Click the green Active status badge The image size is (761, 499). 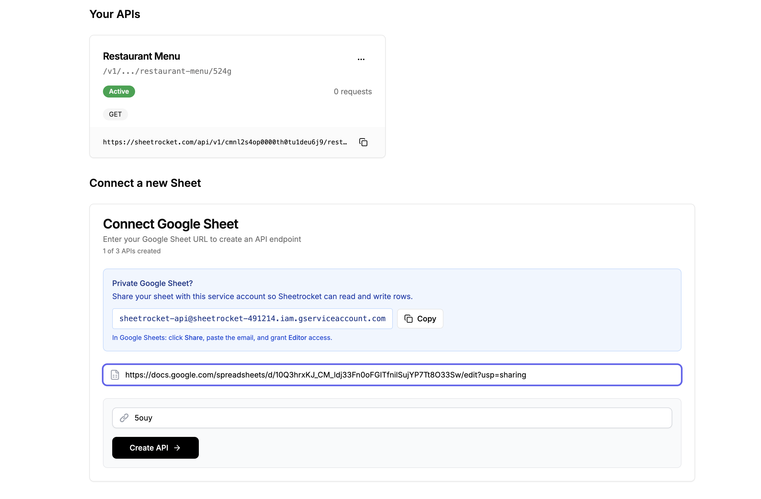tap(119, 92)
